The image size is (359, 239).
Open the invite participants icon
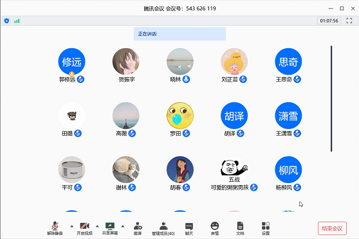click(x=138, y=228)
